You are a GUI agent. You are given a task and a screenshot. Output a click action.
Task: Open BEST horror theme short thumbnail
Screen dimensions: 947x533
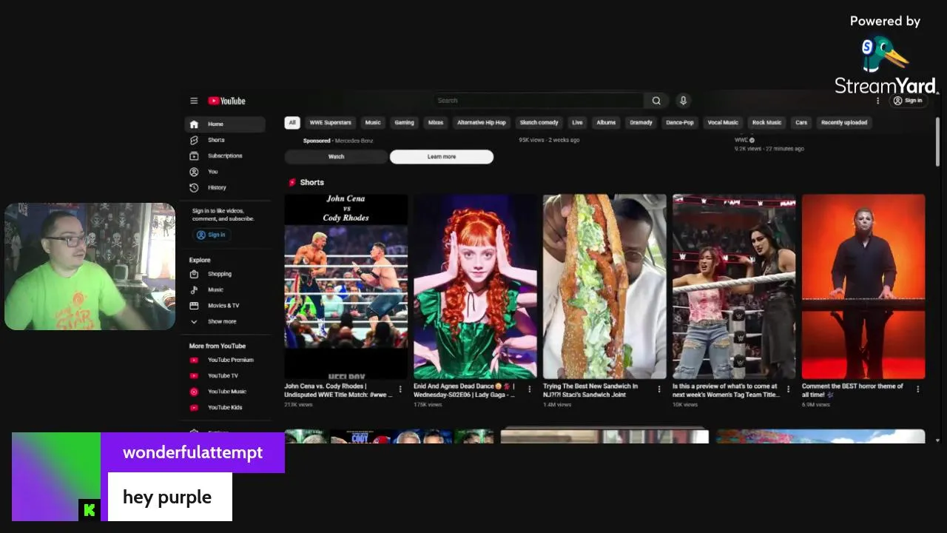(x=863, y=286)
